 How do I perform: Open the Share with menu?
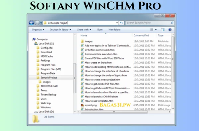[84, 30]
